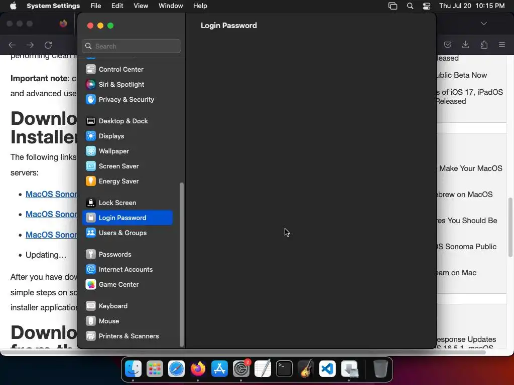Select Game Center in sidebar
Screen dimensions: 514x385
click(x=127, y=285)
